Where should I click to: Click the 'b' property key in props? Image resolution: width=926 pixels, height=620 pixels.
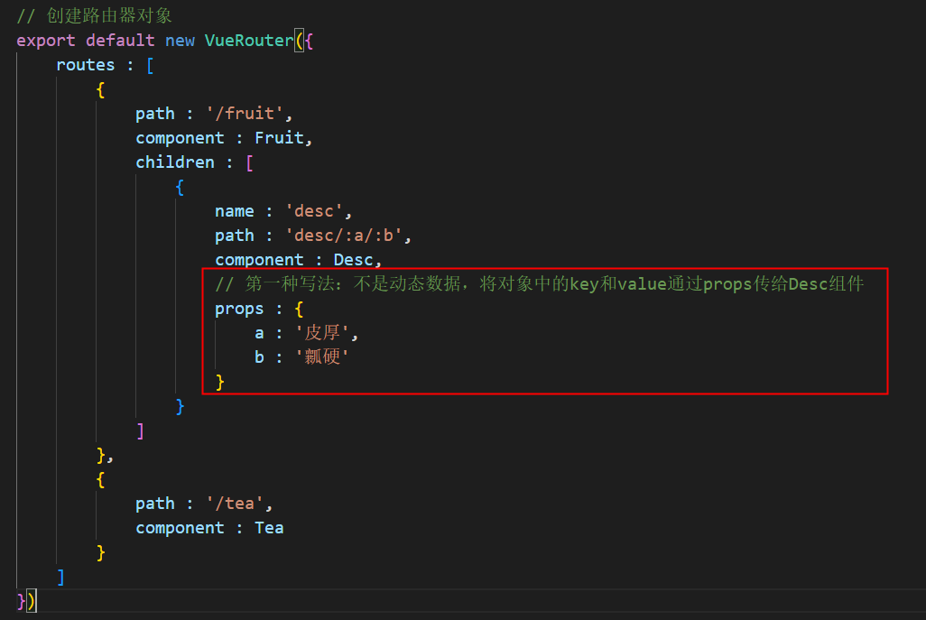pos(259,356)
